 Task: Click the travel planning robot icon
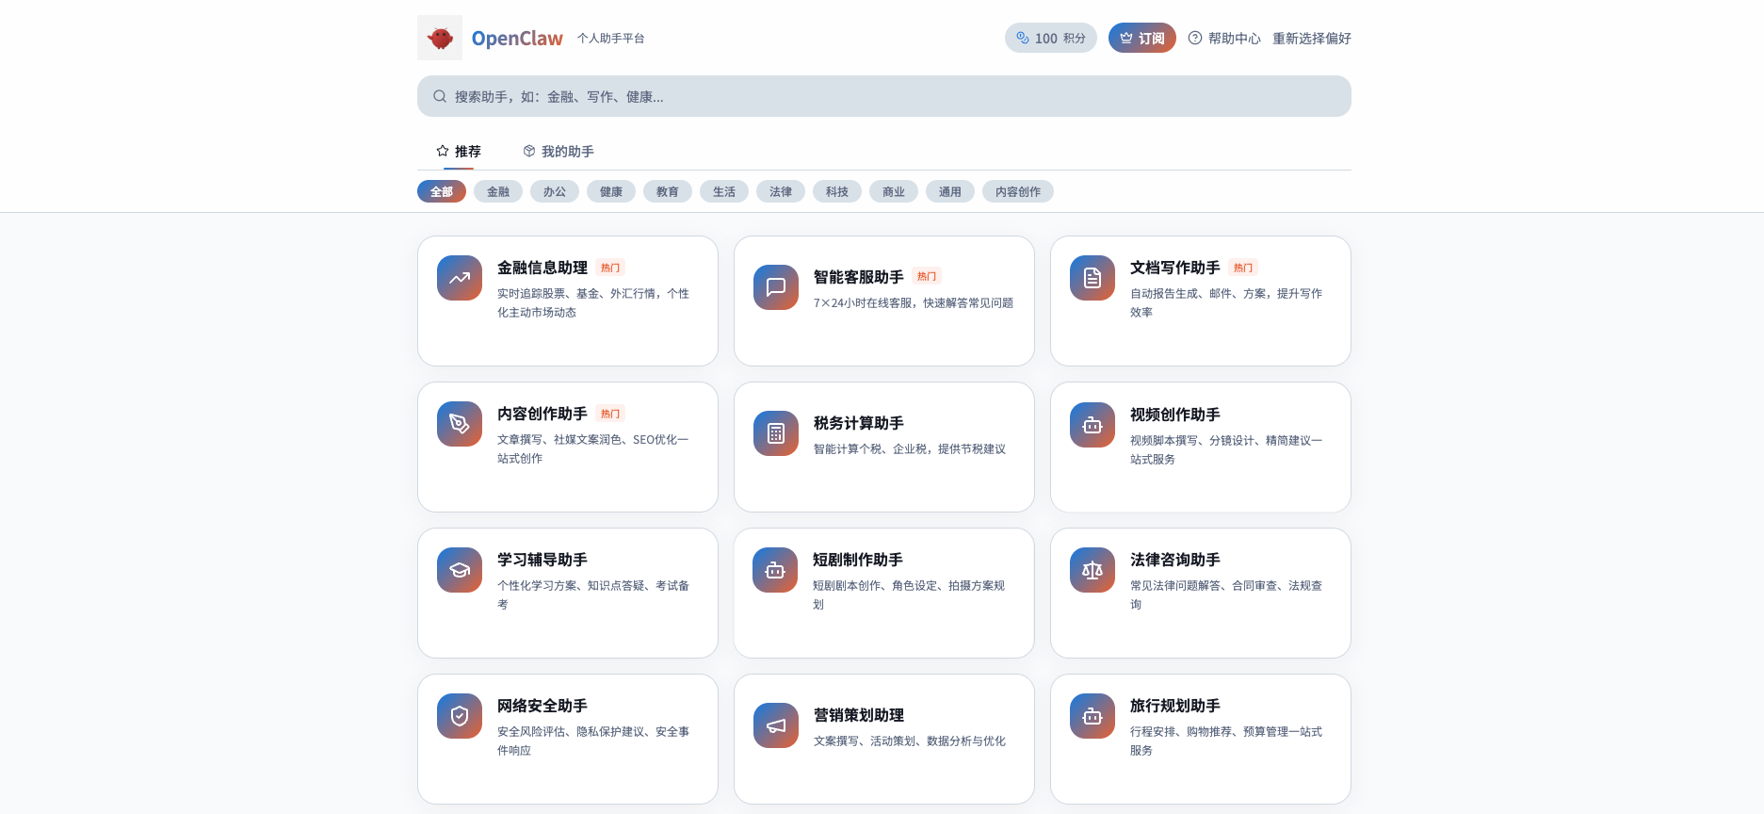point(1092,716)
